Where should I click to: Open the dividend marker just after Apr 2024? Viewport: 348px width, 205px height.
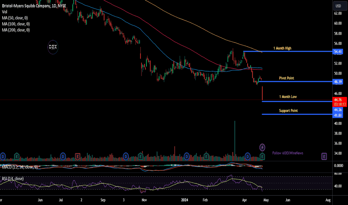click(x=248, y=157)
